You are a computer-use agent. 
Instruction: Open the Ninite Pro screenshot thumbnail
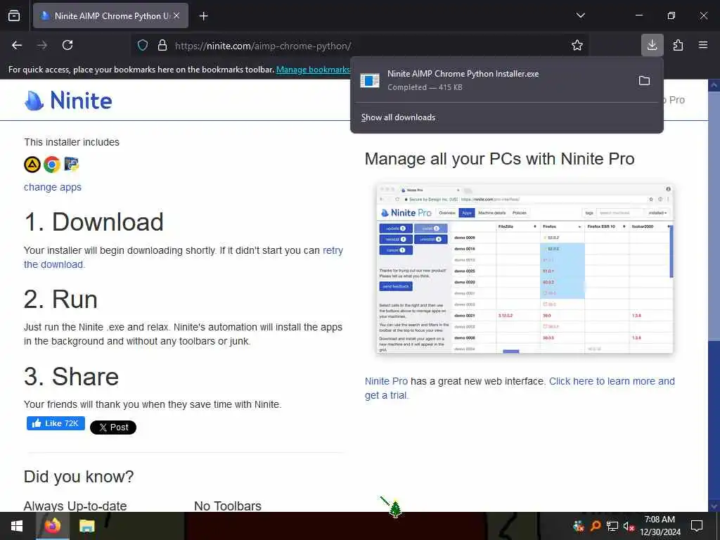point(525,268)
